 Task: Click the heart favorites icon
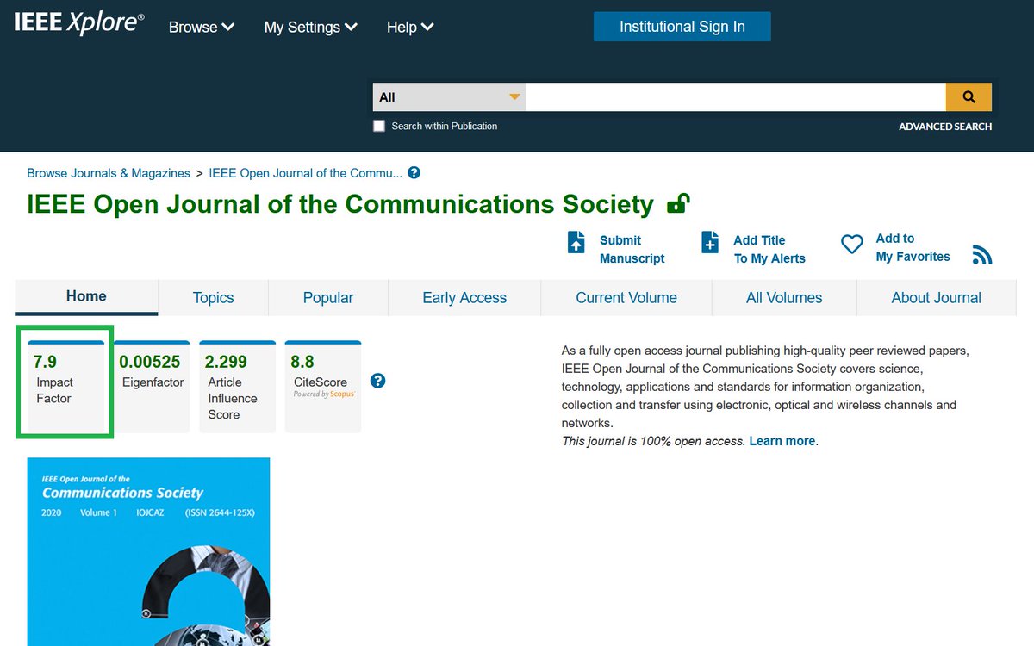click(852, 245)
